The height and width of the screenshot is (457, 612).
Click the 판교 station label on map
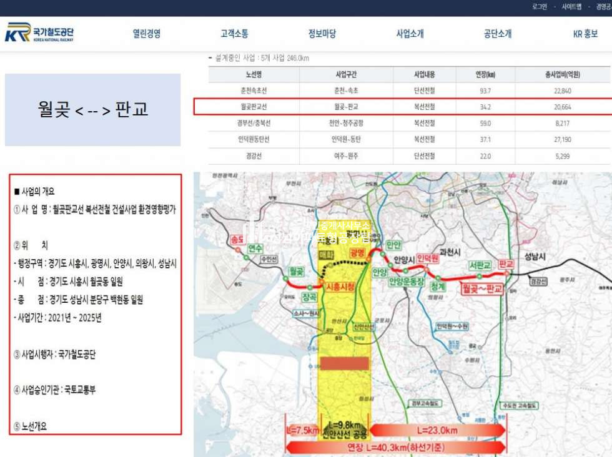pos(506,264)
